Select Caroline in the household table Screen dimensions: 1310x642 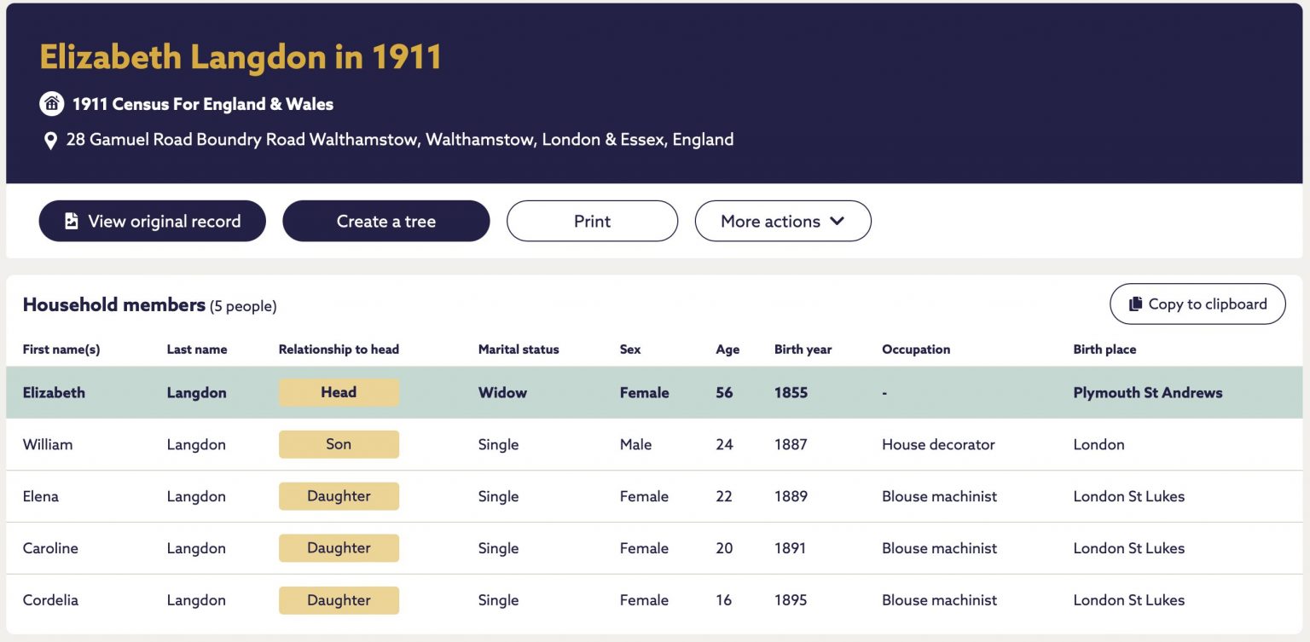pyautogui.click(x=50, y=548)
